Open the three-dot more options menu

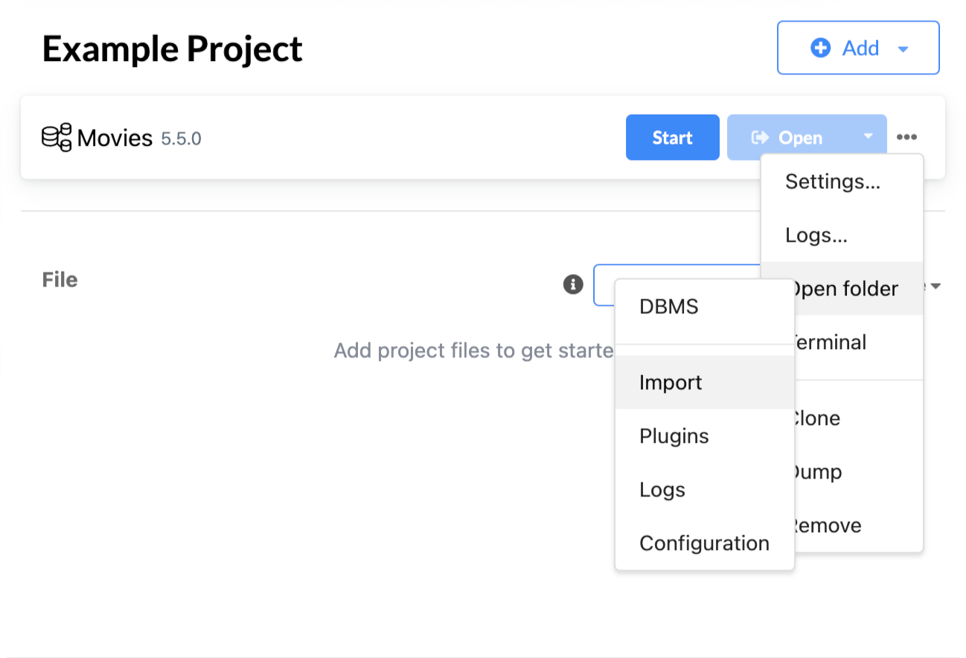906,138
